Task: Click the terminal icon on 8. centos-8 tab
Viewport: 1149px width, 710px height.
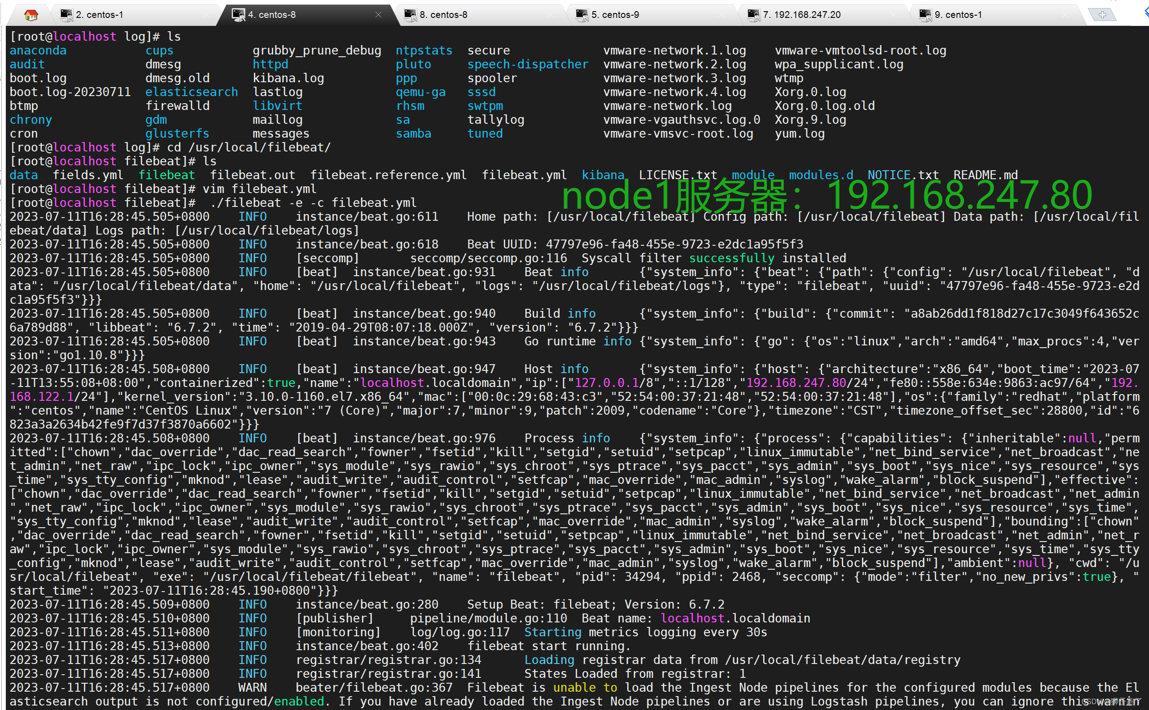Action: [410, 15]
